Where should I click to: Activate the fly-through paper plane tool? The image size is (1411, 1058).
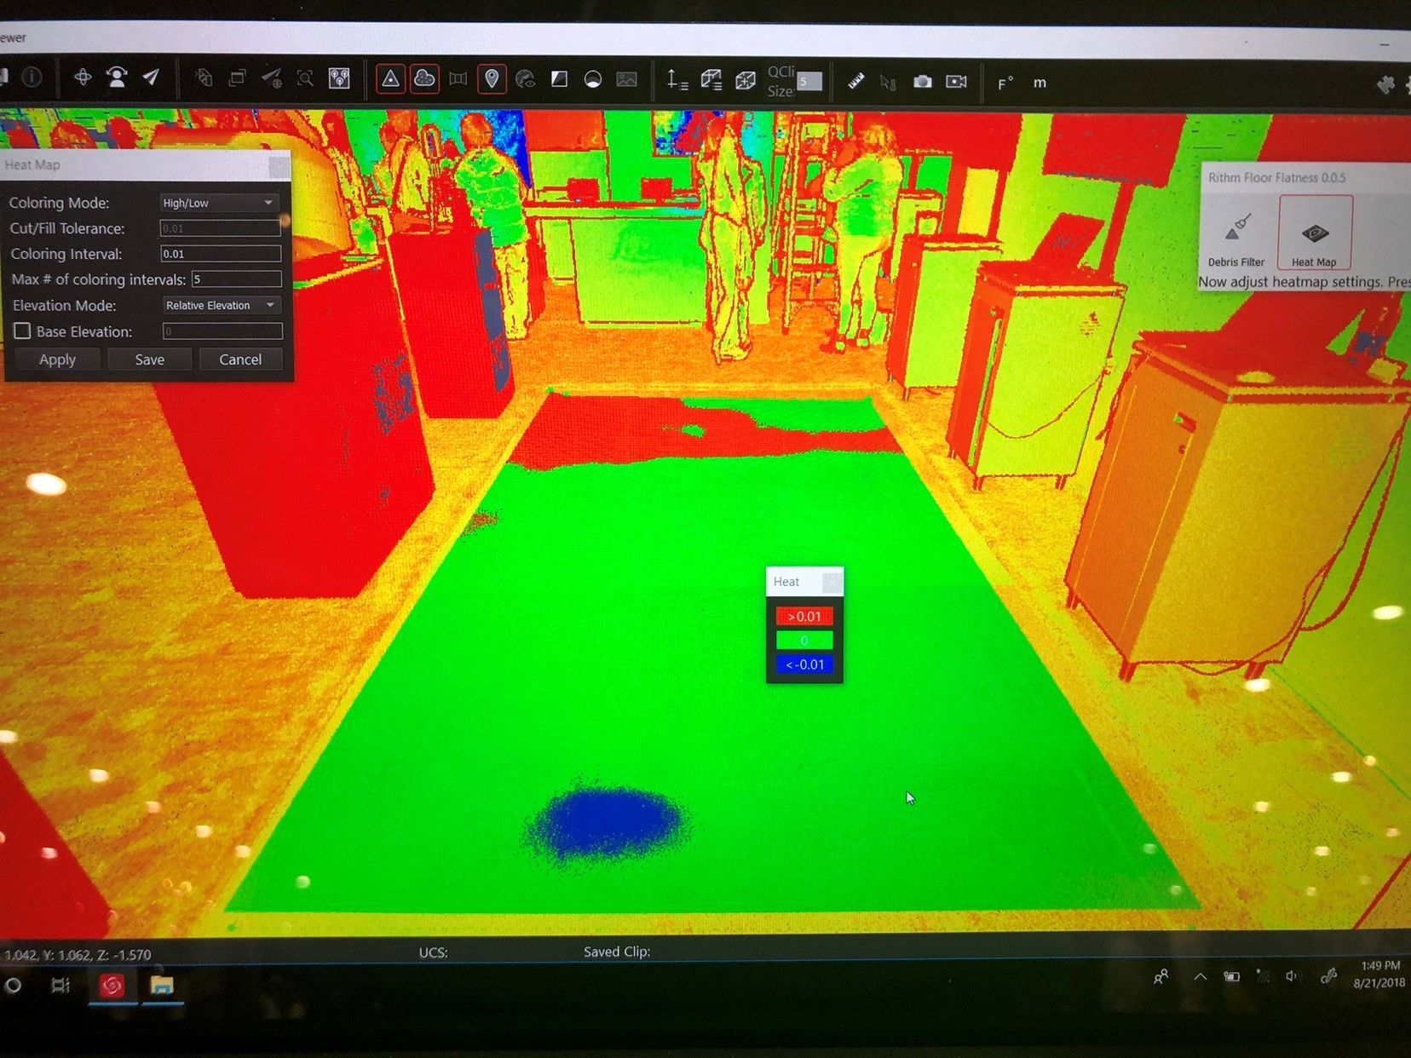(151, 78)
